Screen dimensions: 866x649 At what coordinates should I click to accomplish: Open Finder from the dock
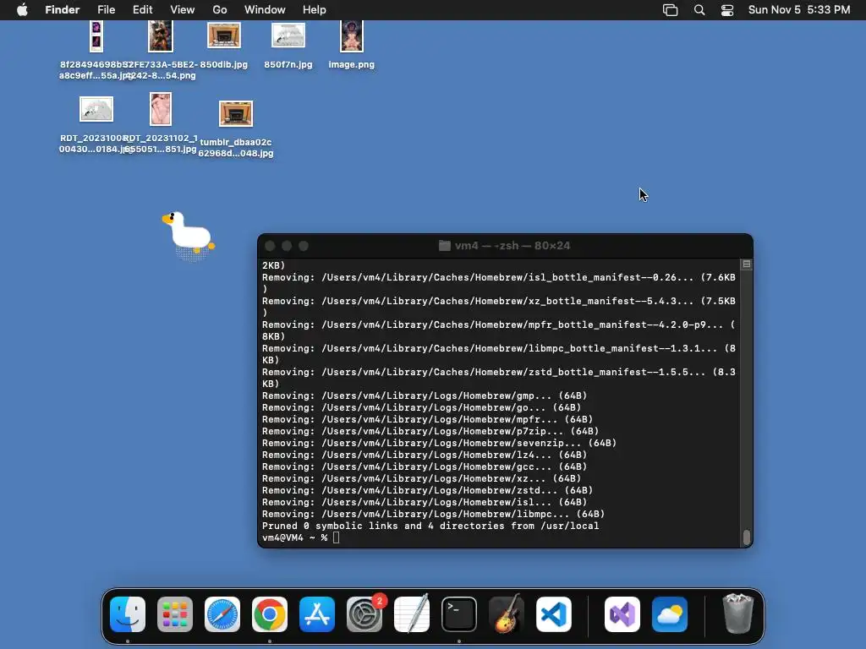(x=128, y=614)
